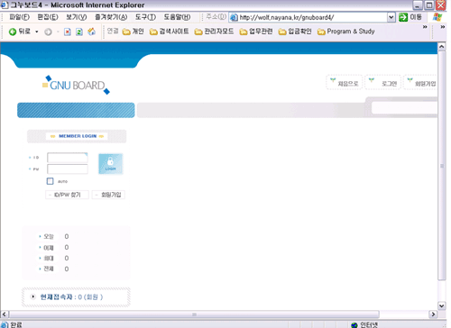Open the 검색사이트 links folder
Viewport: 451px width, 328px height.
(x=169, y=32)
